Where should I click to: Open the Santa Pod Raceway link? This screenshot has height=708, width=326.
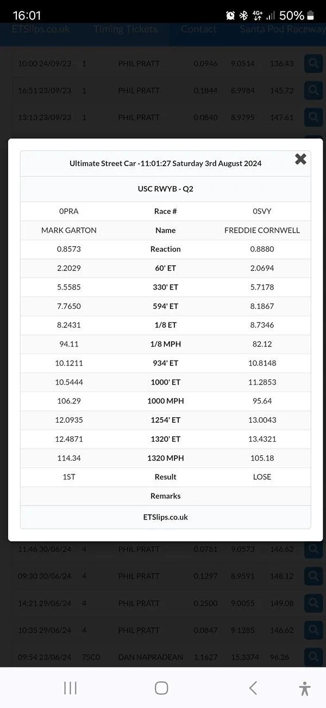pos(283,29)
